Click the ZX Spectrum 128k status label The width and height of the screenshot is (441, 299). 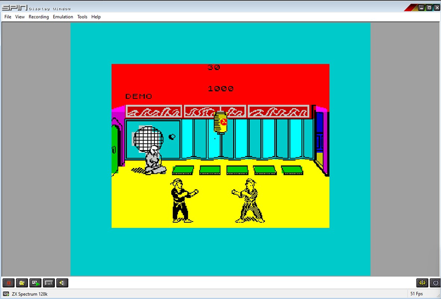click(29, 294)
